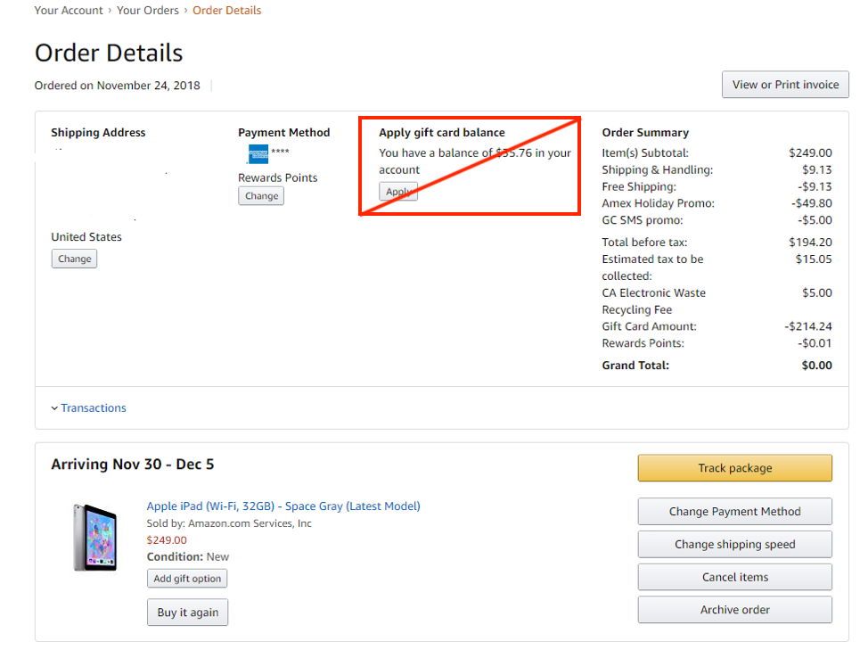Select the Condition: New text
The image size is (868, 650).
pyautogui.click(x=188, y=557)
